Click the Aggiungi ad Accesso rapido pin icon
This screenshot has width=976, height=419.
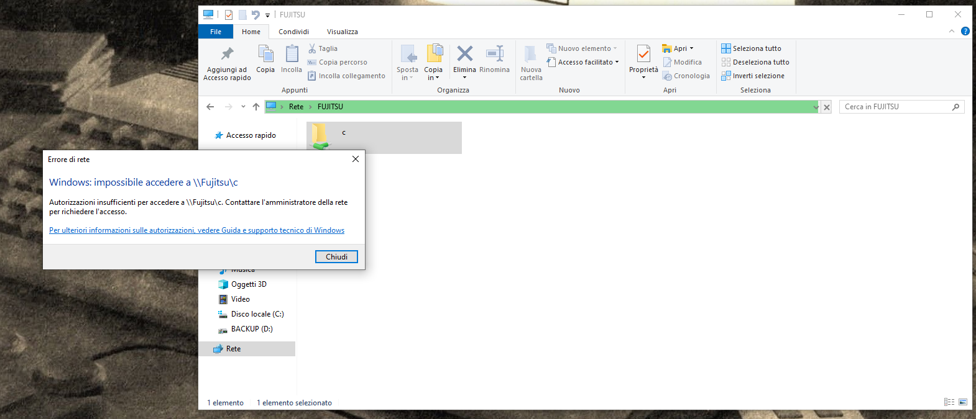(x=228, y=54)
